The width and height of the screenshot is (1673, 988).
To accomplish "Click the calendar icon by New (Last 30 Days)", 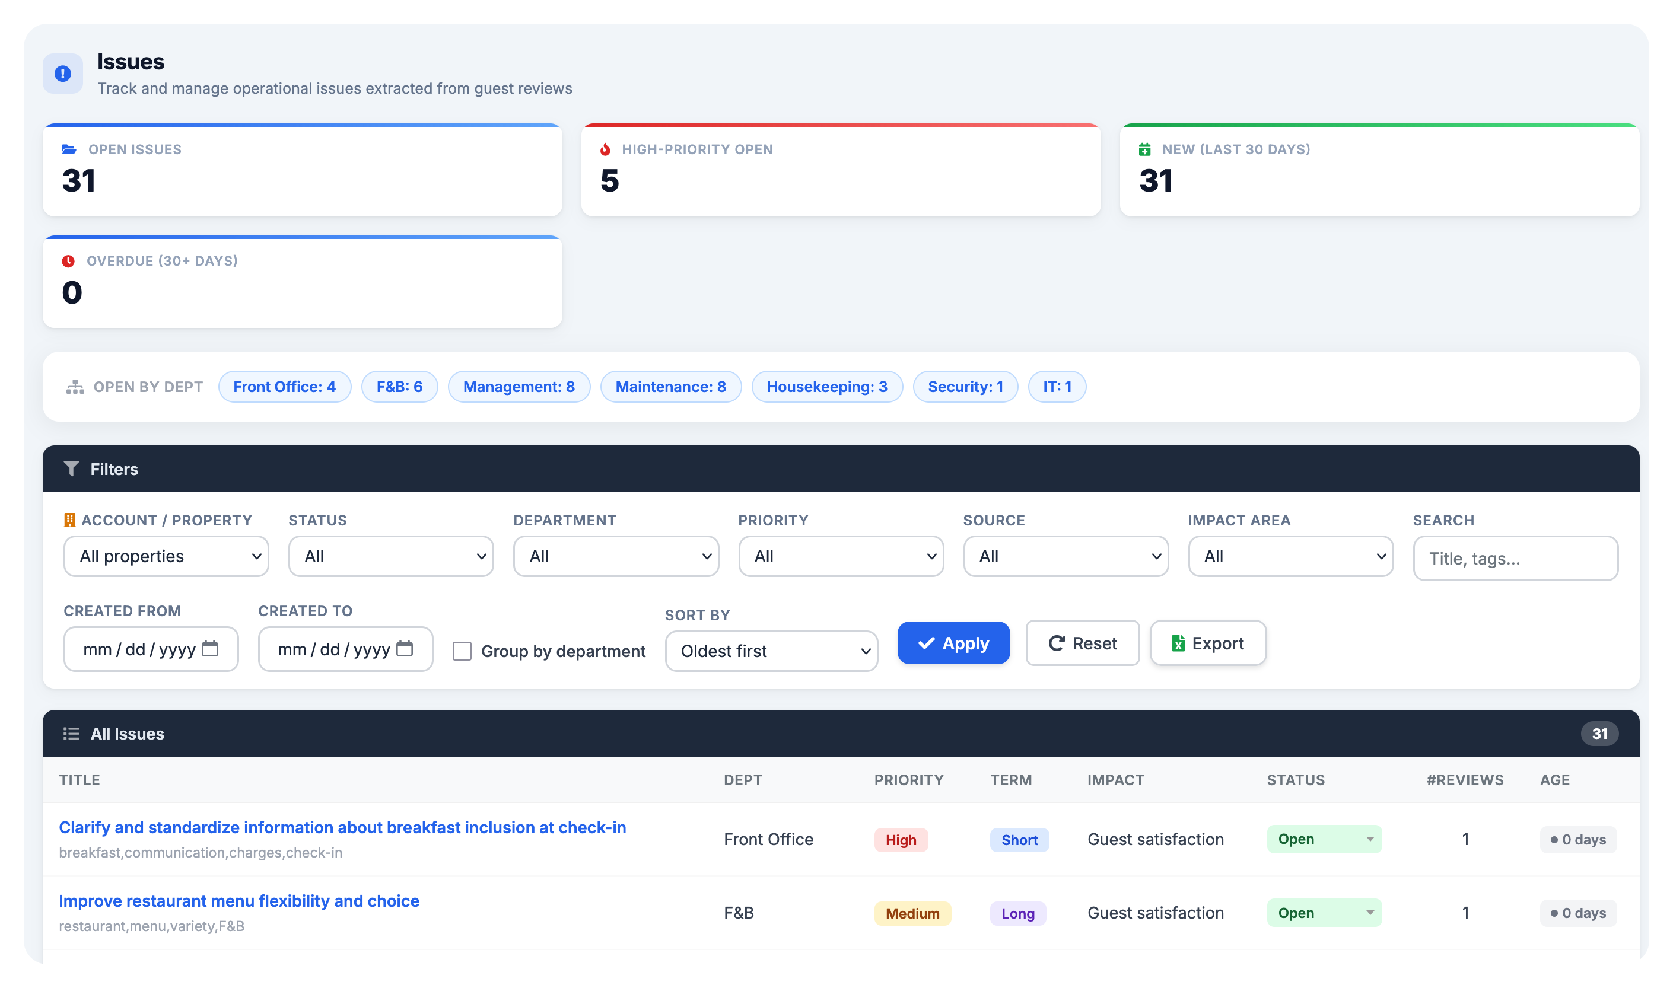I will [x=1144, y=149].
